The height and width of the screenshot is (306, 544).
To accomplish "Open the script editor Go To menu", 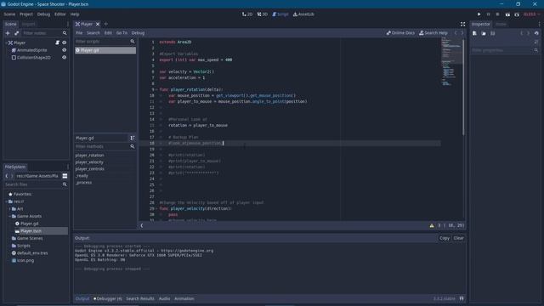I will pos(122,33).
